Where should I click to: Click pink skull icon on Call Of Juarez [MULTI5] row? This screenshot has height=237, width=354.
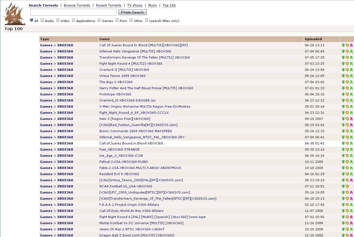coord(351,45)
